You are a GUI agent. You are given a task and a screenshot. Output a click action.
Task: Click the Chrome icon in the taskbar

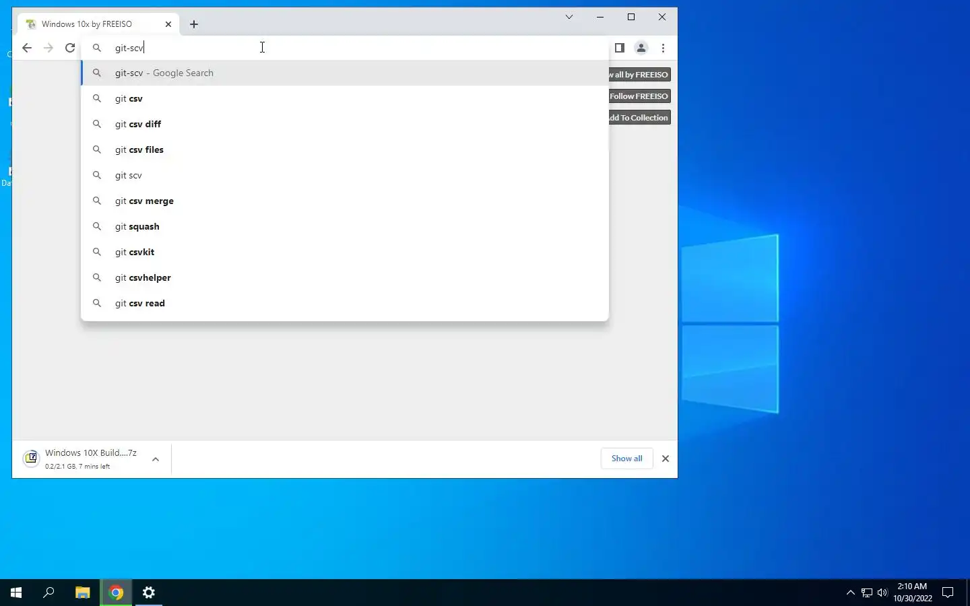point(116,593)
